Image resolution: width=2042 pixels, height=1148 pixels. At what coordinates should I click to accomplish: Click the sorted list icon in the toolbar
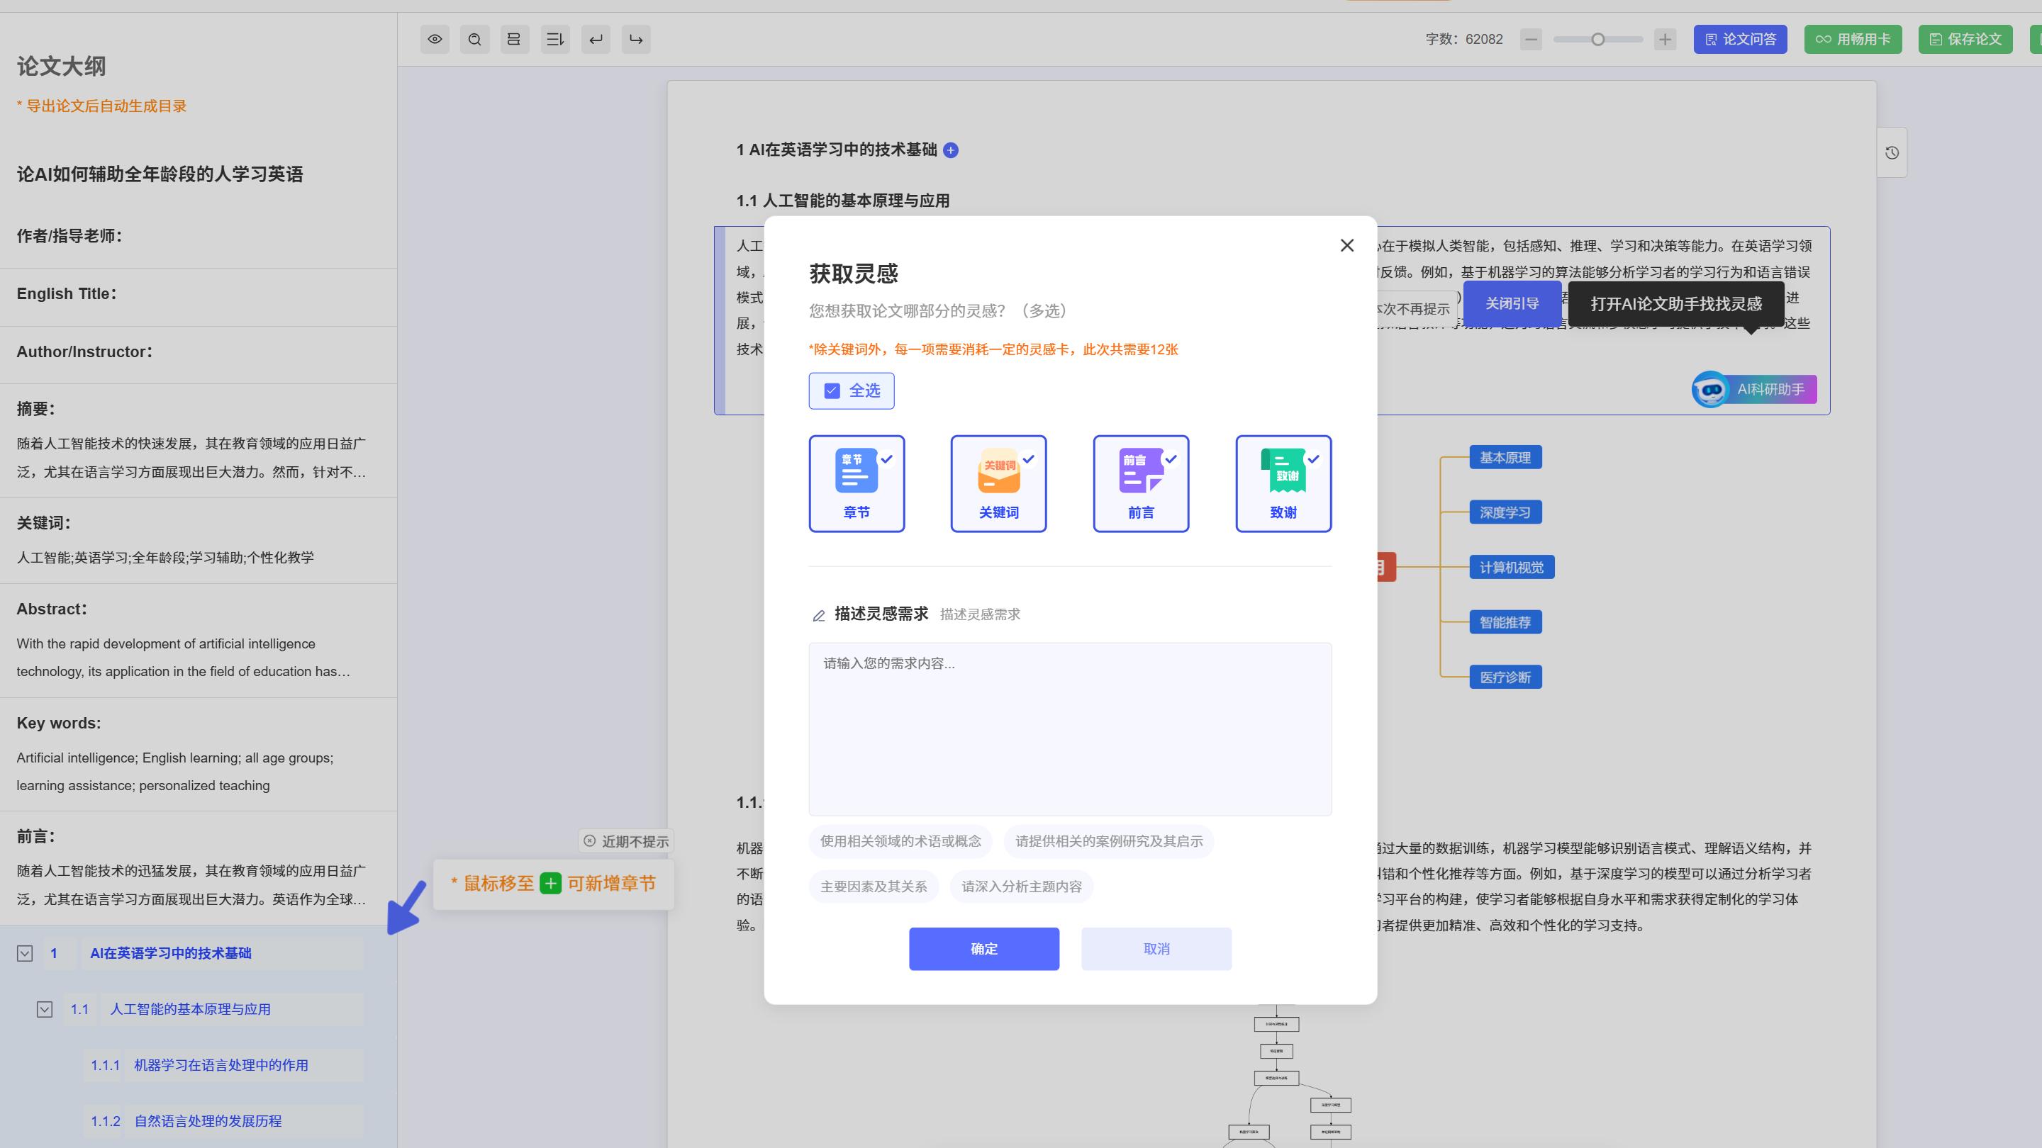coord(555,39)
